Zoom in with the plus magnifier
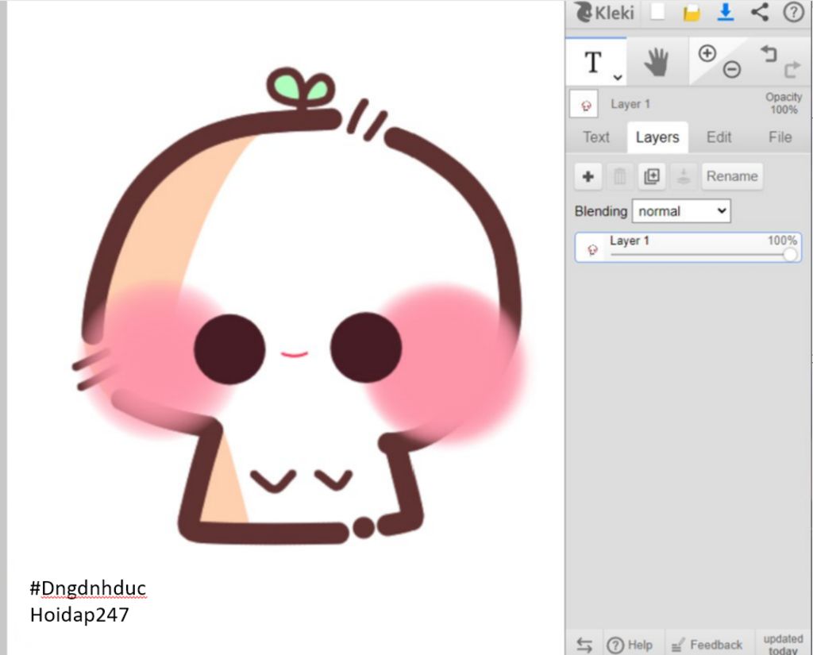The height and width of the screenshot is (655, 813). point(707,53)
